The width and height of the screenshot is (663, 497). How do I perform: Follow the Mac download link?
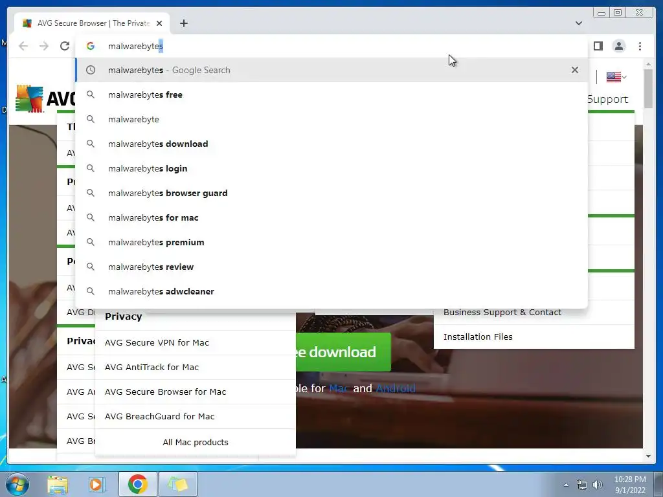(338, 388)
